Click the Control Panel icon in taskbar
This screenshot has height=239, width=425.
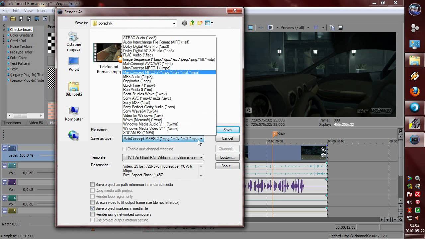pyautogui.click(x=415, y=44)
